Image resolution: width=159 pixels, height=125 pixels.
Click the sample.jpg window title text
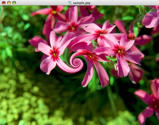81,3
